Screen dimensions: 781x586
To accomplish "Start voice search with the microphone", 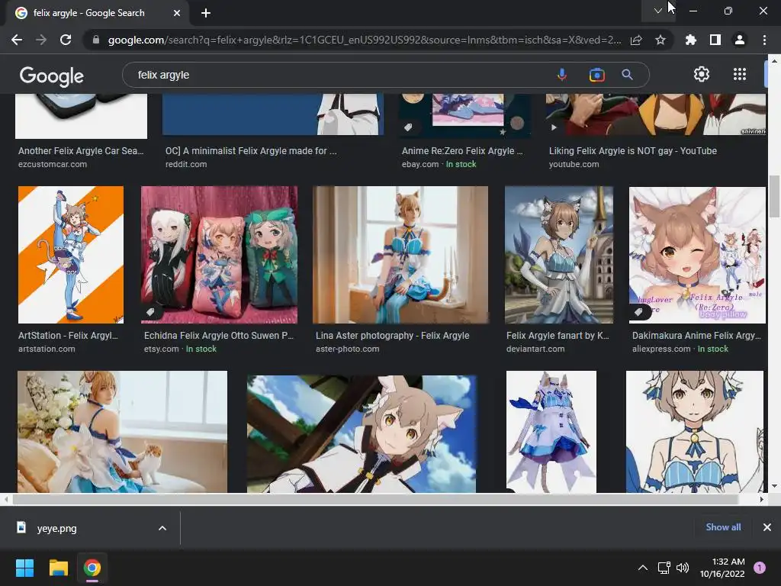I will [562, 75].
